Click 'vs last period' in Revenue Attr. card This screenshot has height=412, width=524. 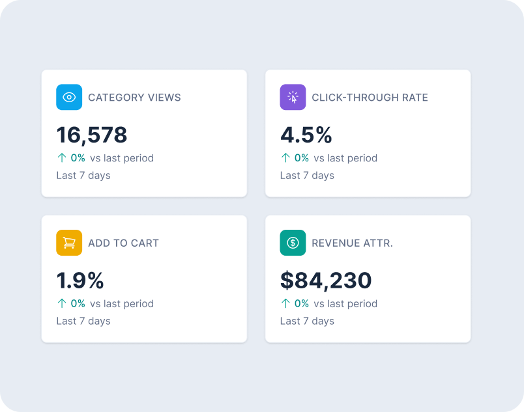(345, 303)
